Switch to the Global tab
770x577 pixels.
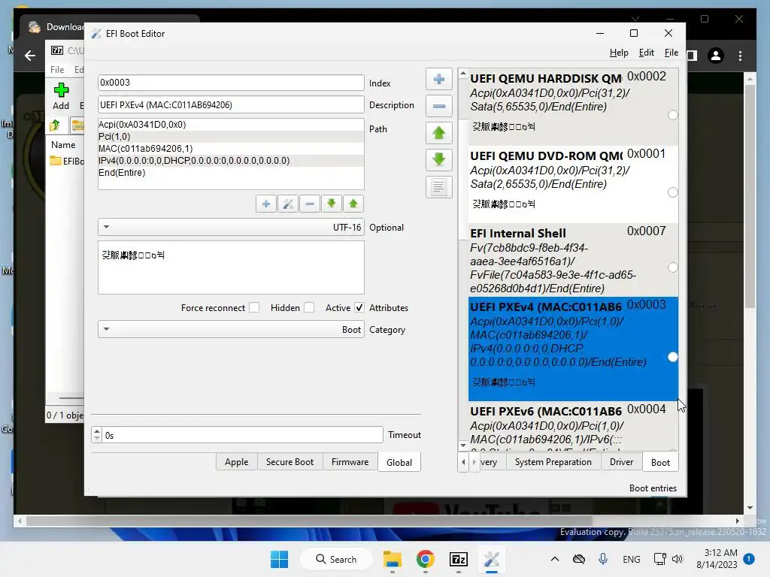coord(399,462)
